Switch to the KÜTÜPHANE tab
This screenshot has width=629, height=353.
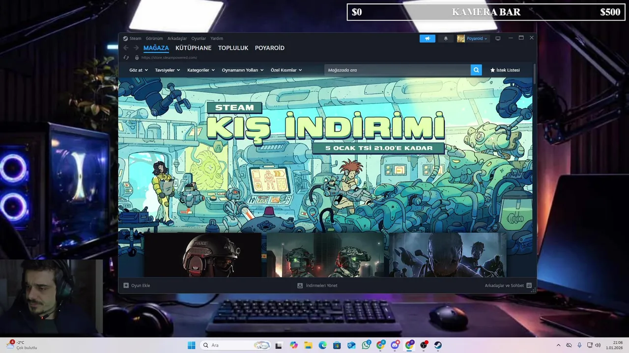[194, 48]
